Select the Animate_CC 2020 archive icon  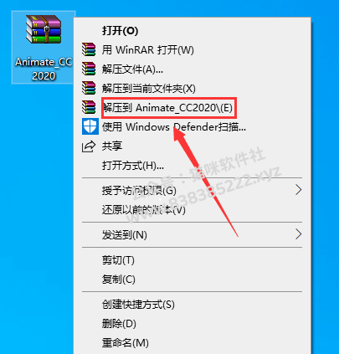pos(44,29)
